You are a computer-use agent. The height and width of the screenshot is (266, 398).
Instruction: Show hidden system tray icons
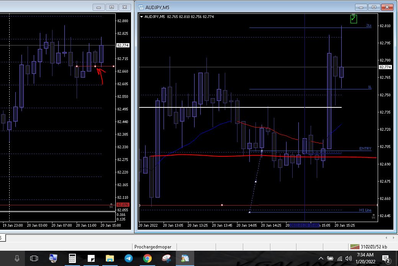(x=321, y=259)
